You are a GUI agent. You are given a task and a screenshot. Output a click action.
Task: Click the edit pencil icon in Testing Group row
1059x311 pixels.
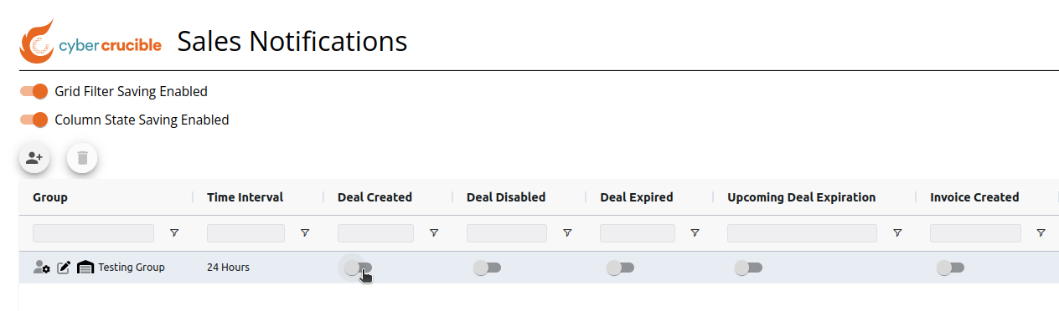(x=64, y=268)
